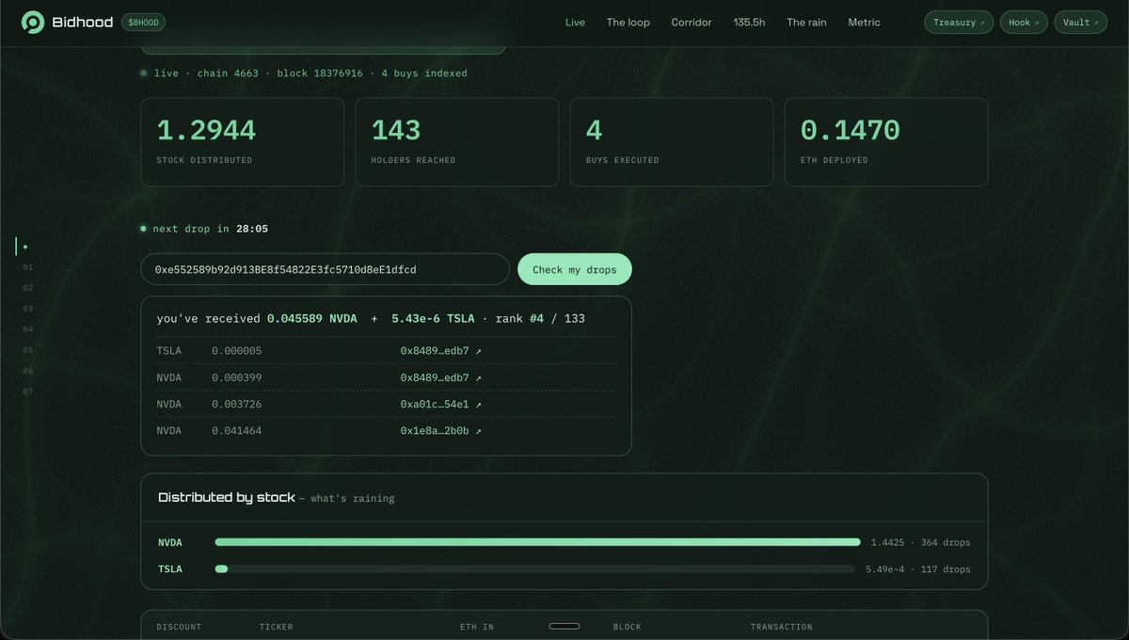
Task: Open transaction 0xa01c…54e1
Action: pos(440,404)
